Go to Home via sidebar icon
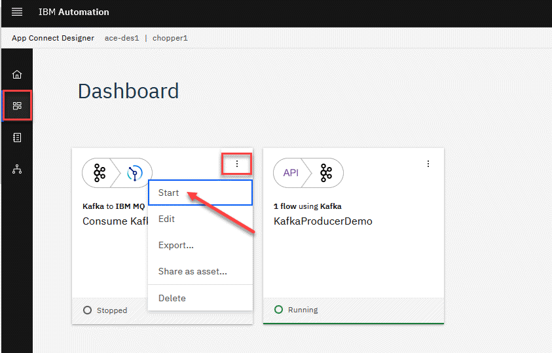The width and height of the screenshot is (552, 353). (x=17, y=74)
